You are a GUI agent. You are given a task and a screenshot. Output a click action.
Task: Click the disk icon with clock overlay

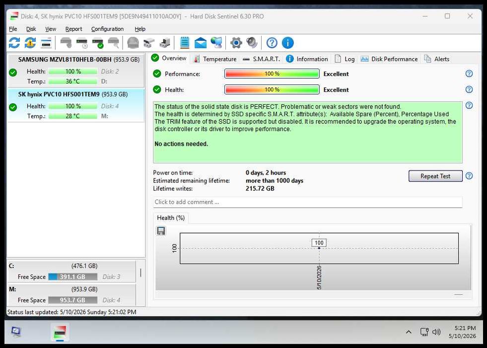(x=82, y=43)
